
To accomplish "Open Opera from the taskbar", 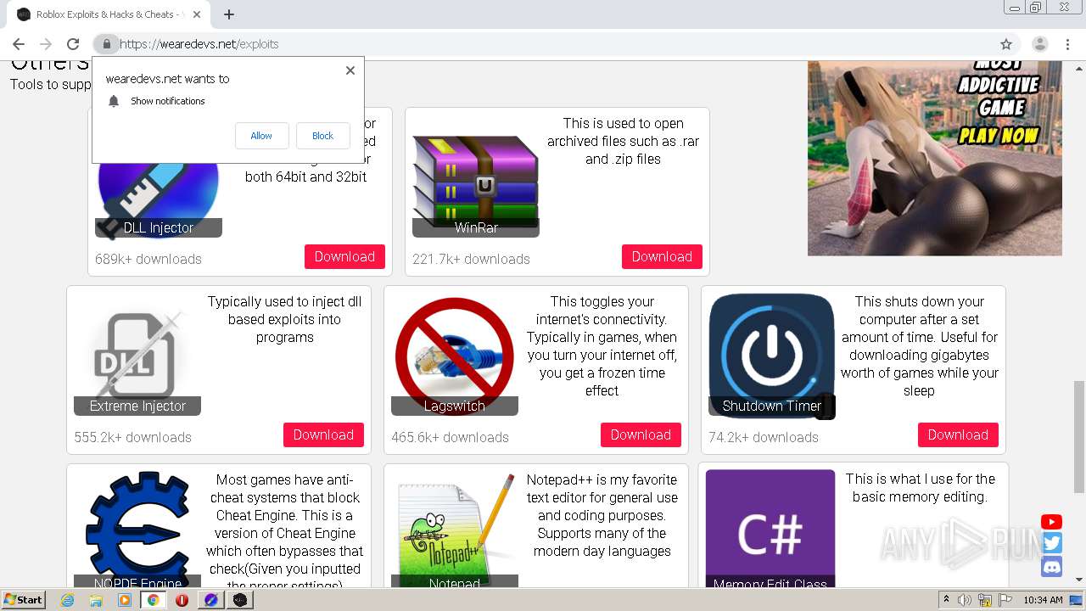I will (182, 600).
